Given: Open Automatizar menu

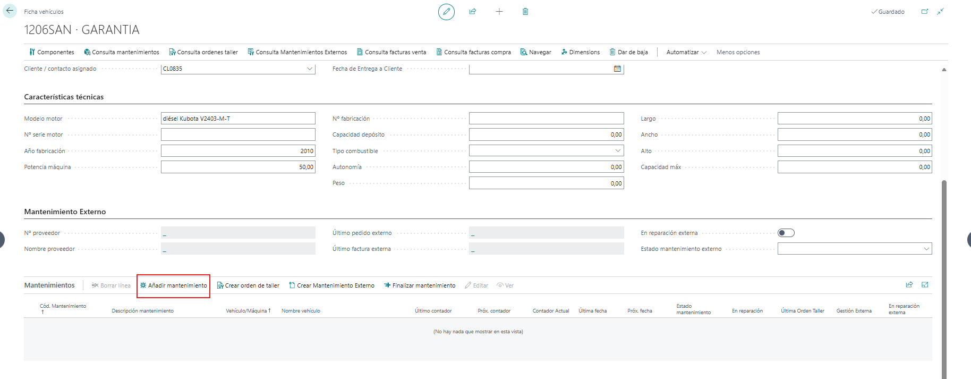Looking at the screenshot, I should [x=686, y=52].
